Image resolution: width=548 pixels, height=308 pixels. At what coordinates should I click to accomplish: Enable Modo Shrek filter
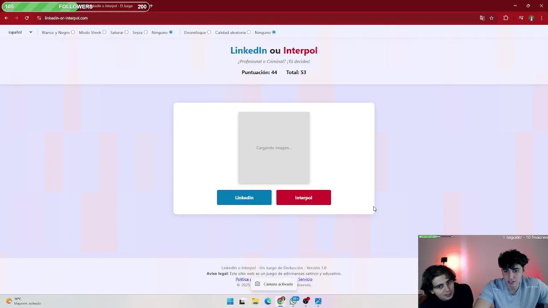[104, 32]
